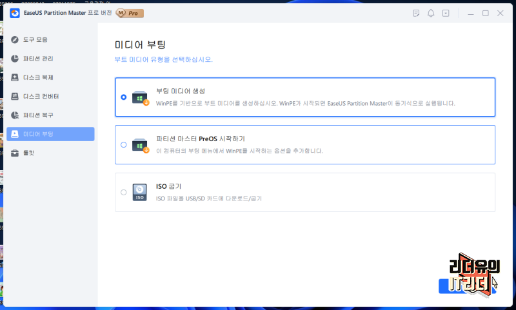Select the 부팅 미디어 생성 radio button
The height and width of the screenshot is (310, 516).
[x=123, y=97]
